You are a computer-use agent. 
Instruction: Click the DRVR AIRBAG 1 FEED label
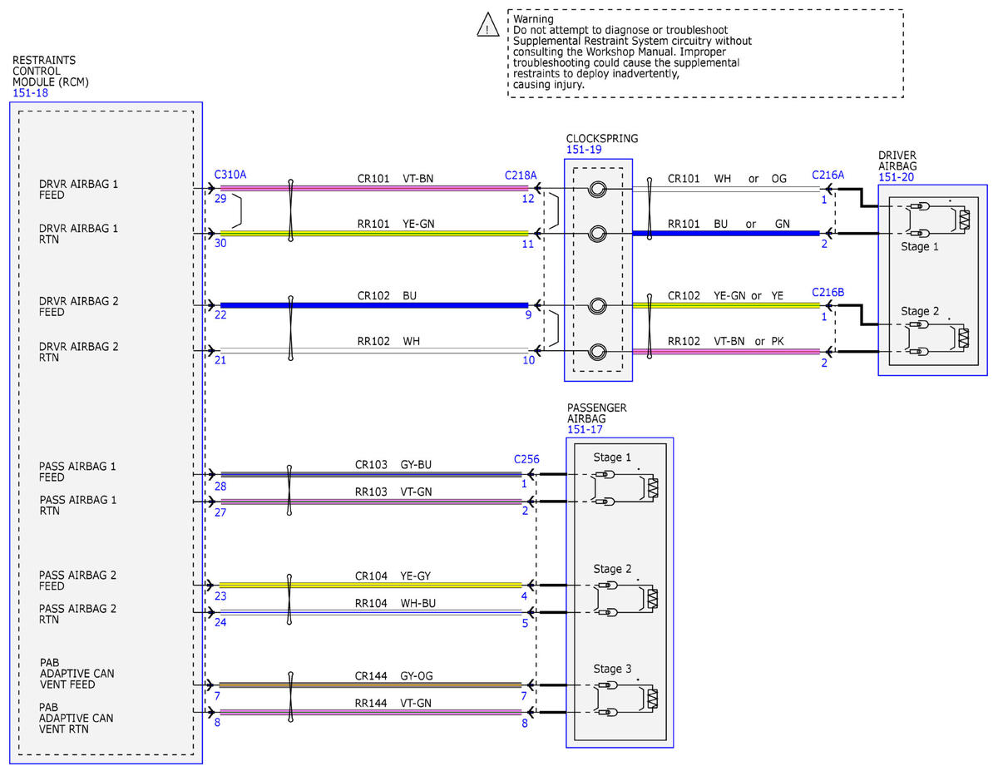[78, 190]
